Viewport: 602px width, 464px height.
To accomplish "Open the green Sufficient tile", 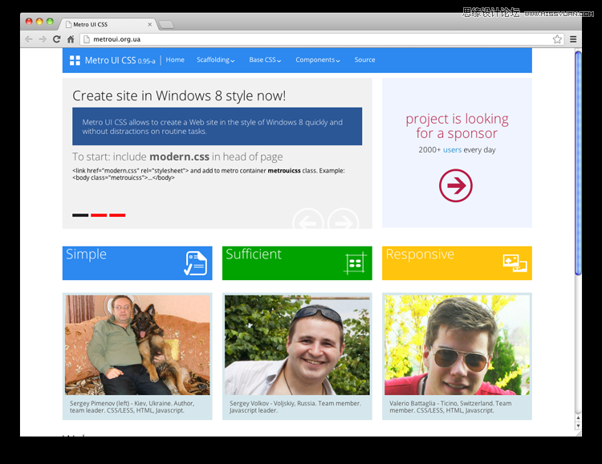I will 297,263.
